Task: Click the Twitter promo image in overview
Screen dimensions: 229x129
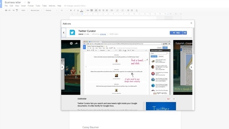Action: (x=161, y=106)
